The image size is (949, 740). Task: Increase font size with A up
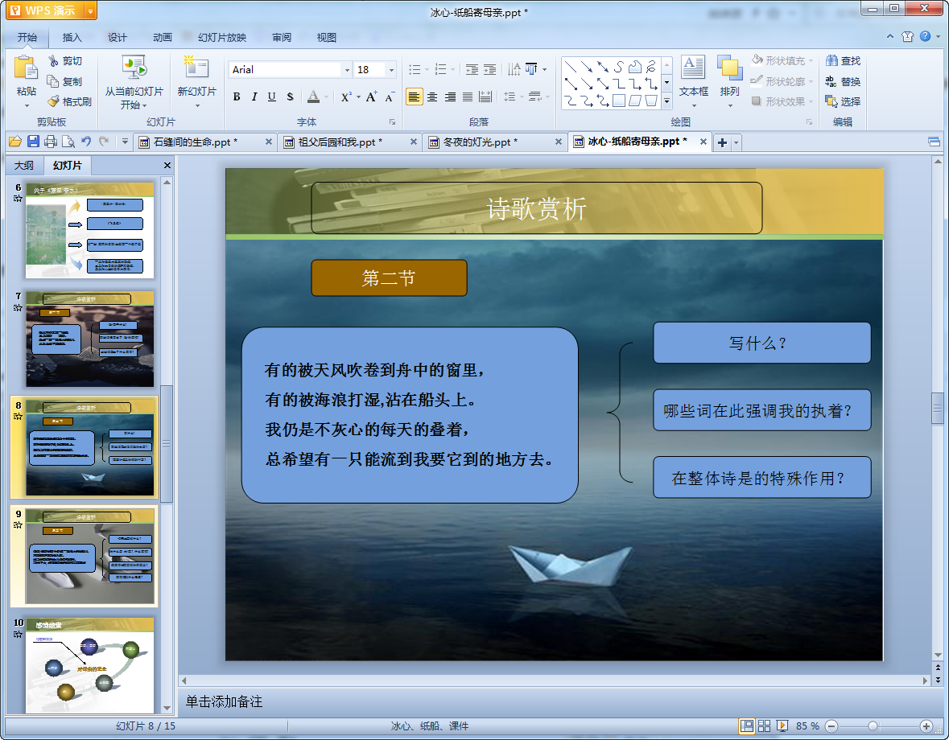[371, 97]
